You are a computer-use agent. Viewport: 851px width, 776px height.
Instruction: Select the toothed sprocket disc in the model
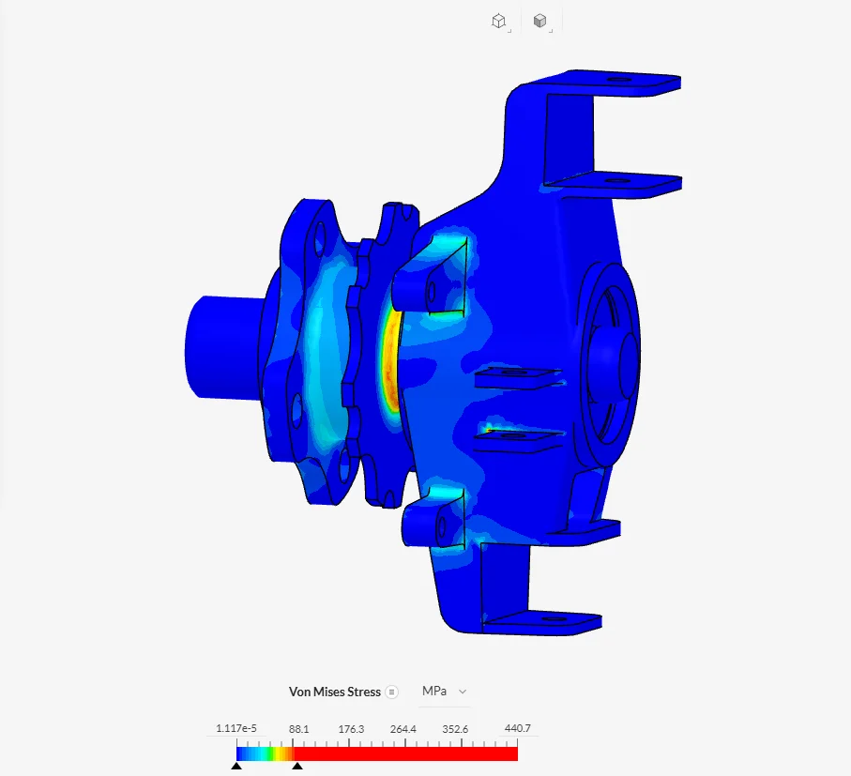click(x=380, y=356)
